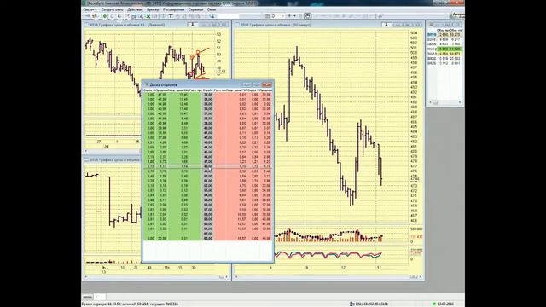Click left scroll arrow of bottom-left chart
This screenshot has height=307, width=546.
point(86,276)
